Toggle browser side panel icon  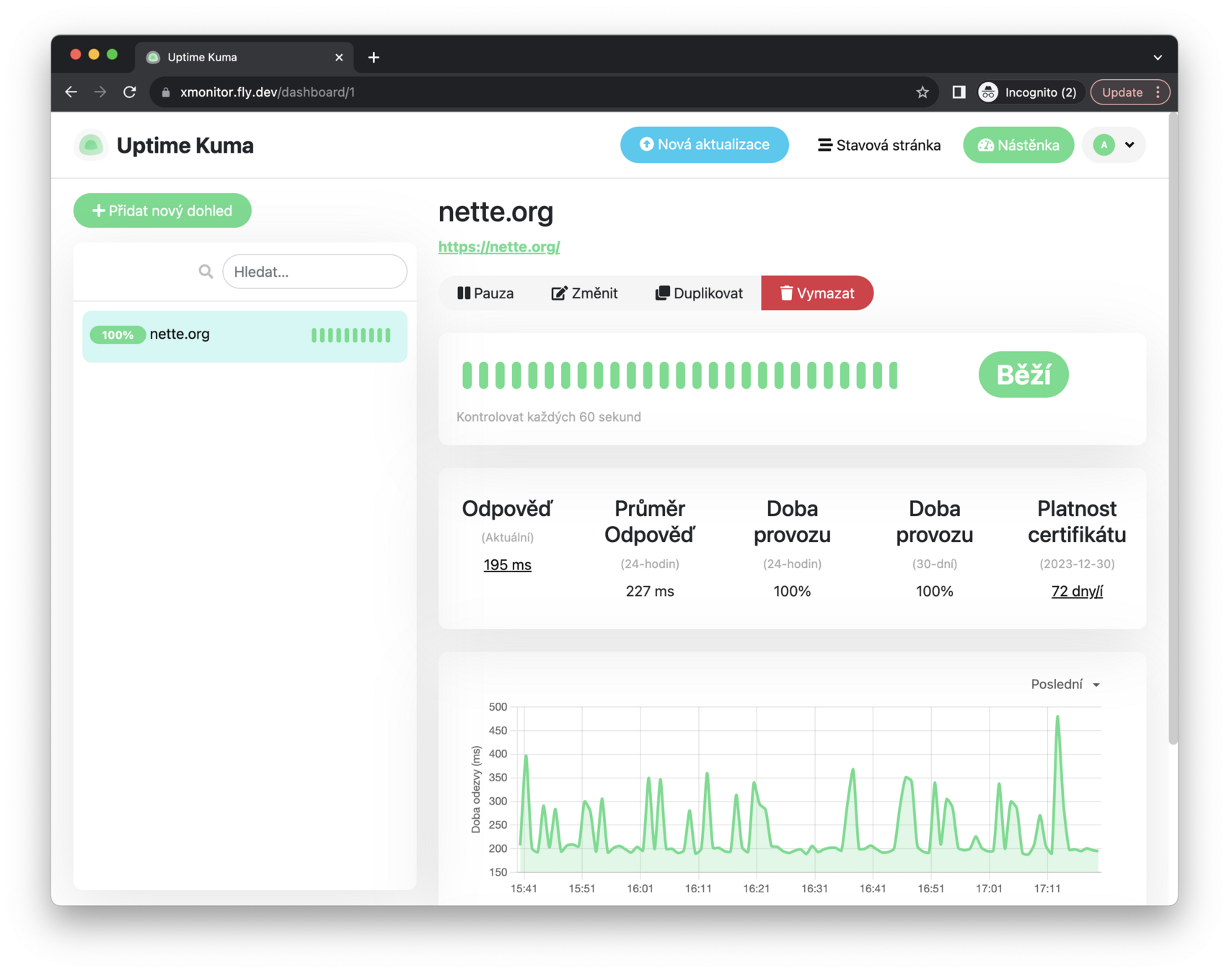point(959,92)
